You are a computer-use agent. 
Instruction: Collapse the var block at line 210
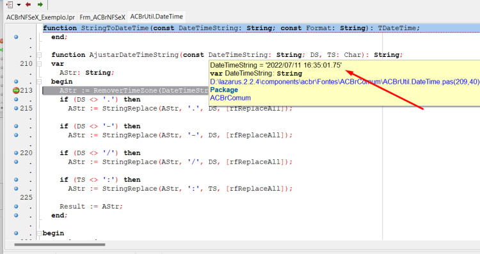click(39, 64)
